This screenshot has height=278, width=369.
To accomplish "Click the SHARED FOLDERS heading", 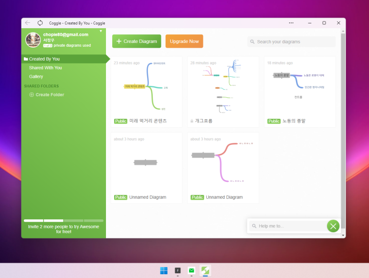I will [42, 86].
